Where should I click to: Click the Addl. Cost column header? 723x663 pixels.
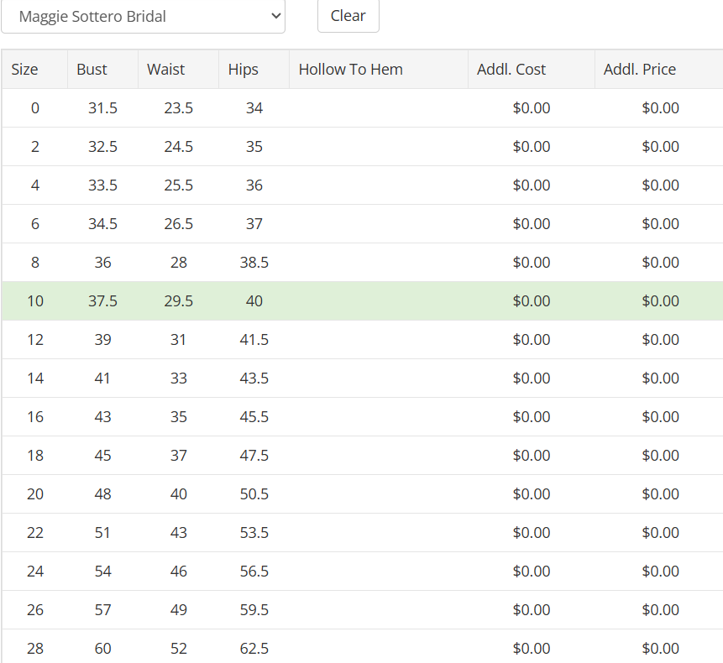point(532,69)
